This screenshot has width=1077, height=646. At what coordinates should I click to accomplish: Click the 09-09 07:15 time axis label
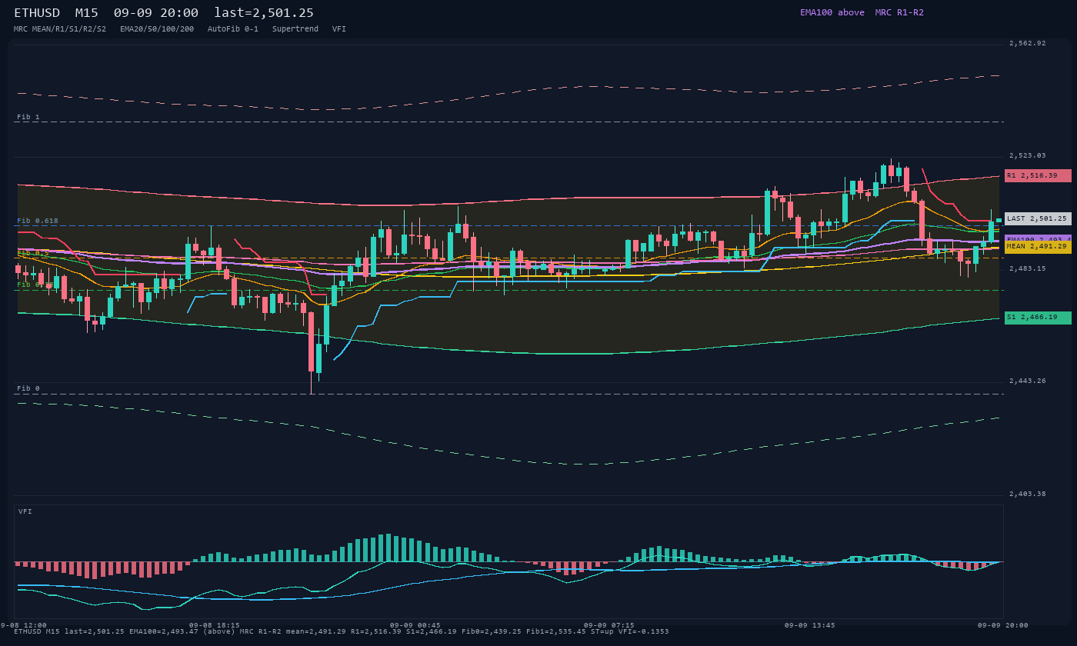coord(609,625)
